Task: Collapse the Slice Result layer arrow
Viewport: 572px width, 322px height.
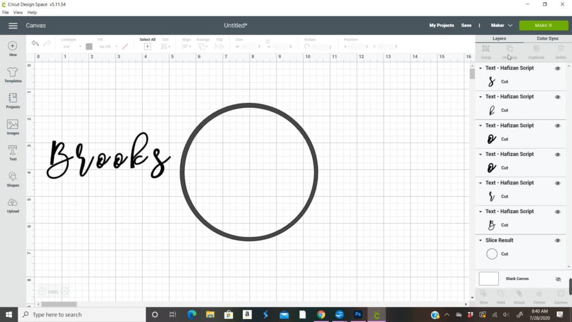Action: point(480,240)
